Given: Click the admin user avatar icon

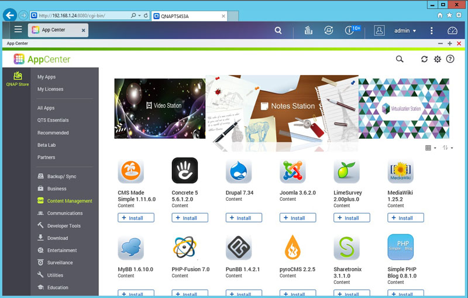Looking at the screenshot, I should click(x=379, y=30).
